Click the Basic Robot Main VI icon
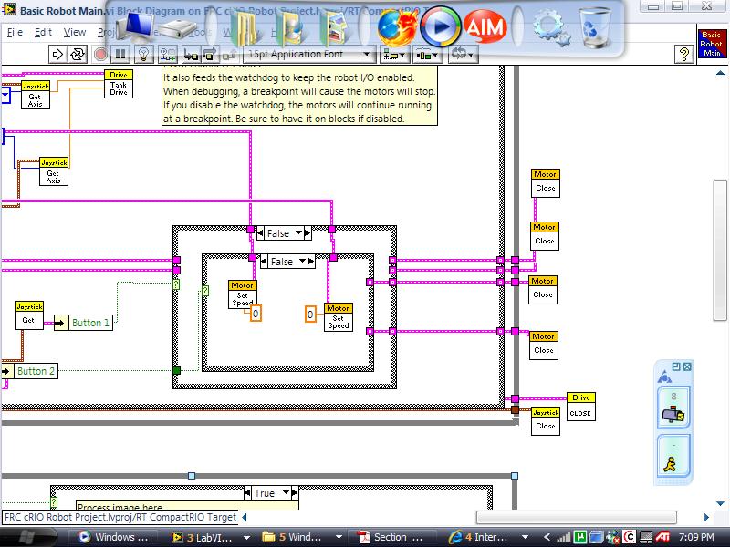Screen dimensions: 730x547 click(x=712, y=44)
